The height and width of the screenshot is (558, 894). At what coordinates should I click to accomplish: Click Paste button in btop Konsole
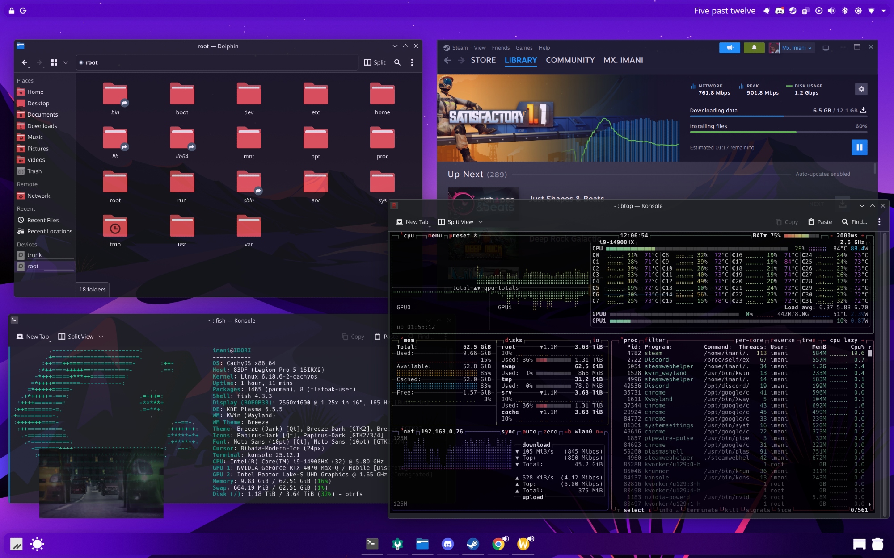point(820,222)
